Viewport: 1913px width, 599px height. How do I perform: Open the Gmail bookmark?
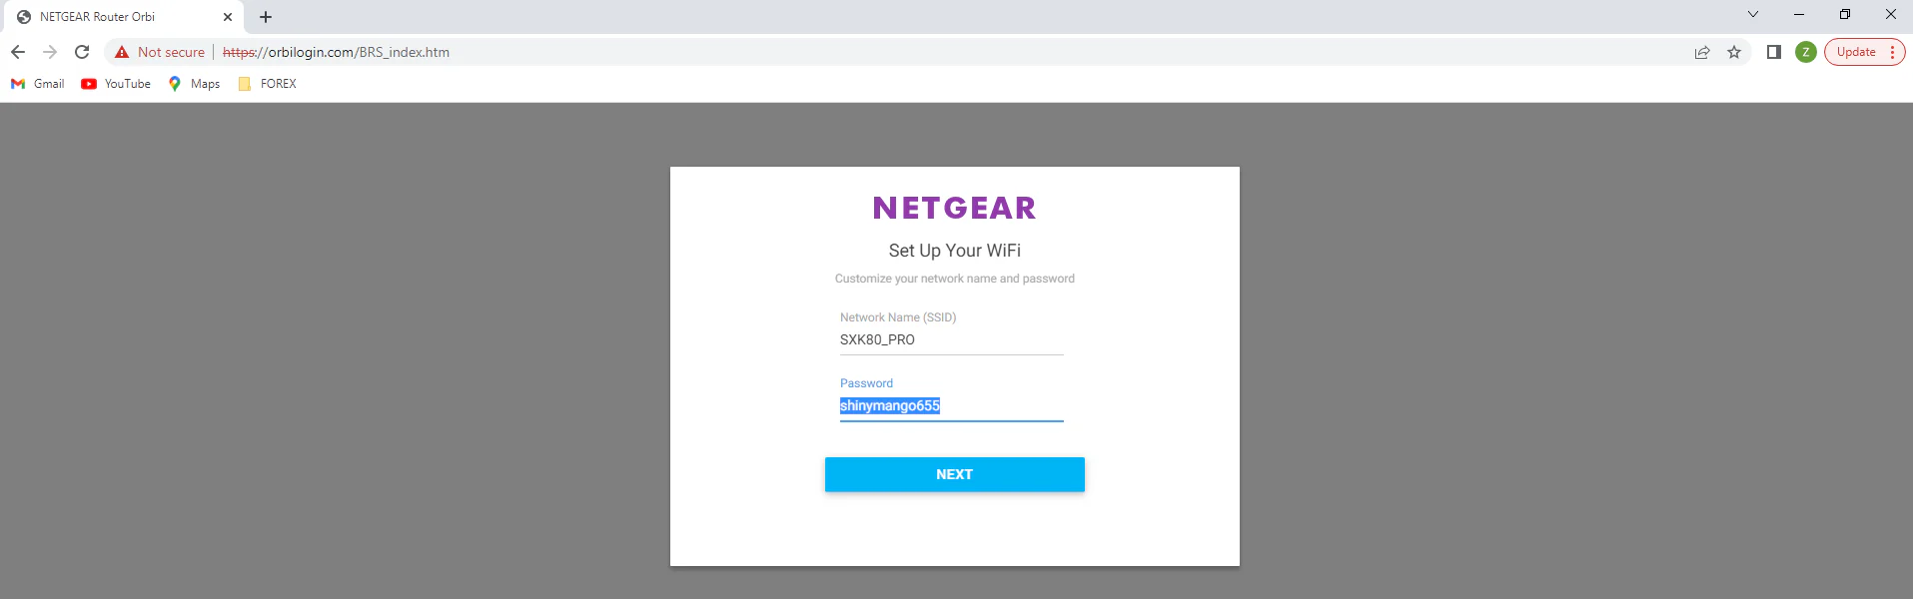coord(38,84)
